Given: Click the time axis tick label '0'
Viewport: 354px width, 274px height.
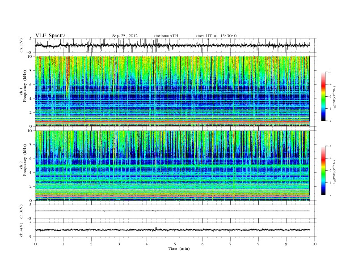Looking at the screenshot, I should (x=35, y=244).
